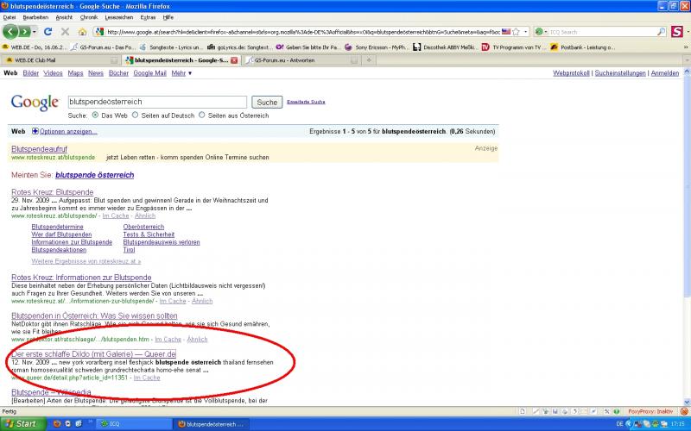Click the page icon in the status bar

tap(523, 412)
